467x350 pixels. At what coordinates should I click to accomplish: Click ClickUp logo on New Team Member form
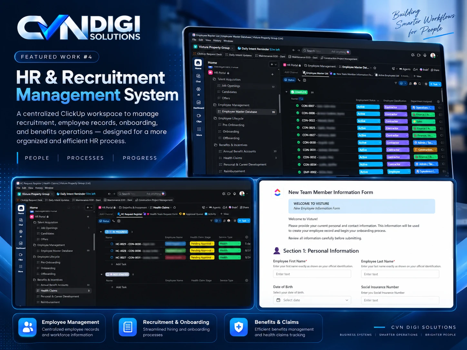tap(277, 192)
